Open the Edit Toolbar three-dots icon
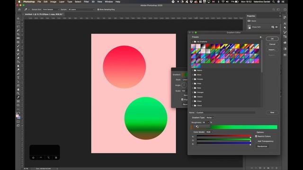The image size is (303, 170). point(18,109)
